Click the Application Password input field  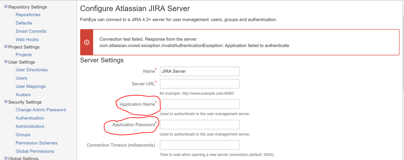coord(200,124)
